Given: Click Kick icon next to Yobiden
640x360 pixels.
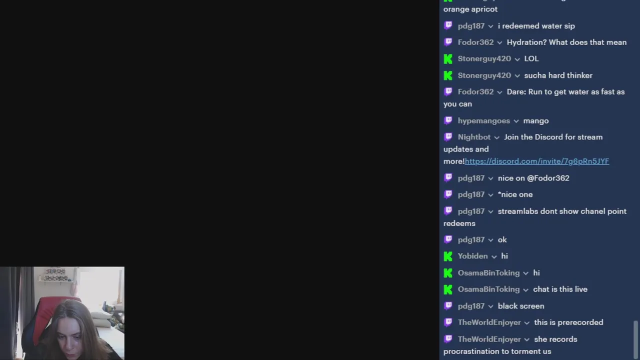Looking at the screenshot, I should point(448,256).
